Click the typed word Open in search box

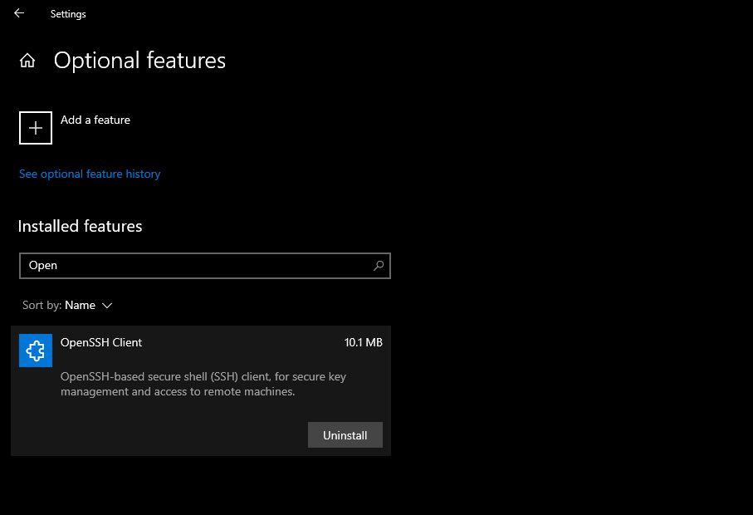coord(43,266)
